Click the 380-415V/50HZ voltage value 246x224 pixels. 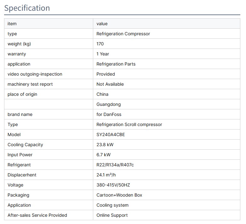click(x=113, y=185)
